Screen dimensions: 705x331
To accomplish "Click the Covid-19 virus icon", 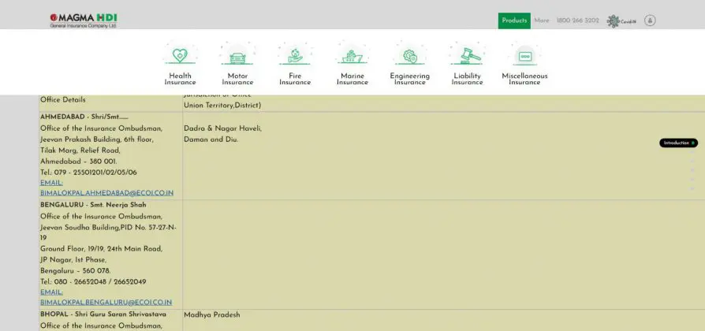I will tap(621, 21).
